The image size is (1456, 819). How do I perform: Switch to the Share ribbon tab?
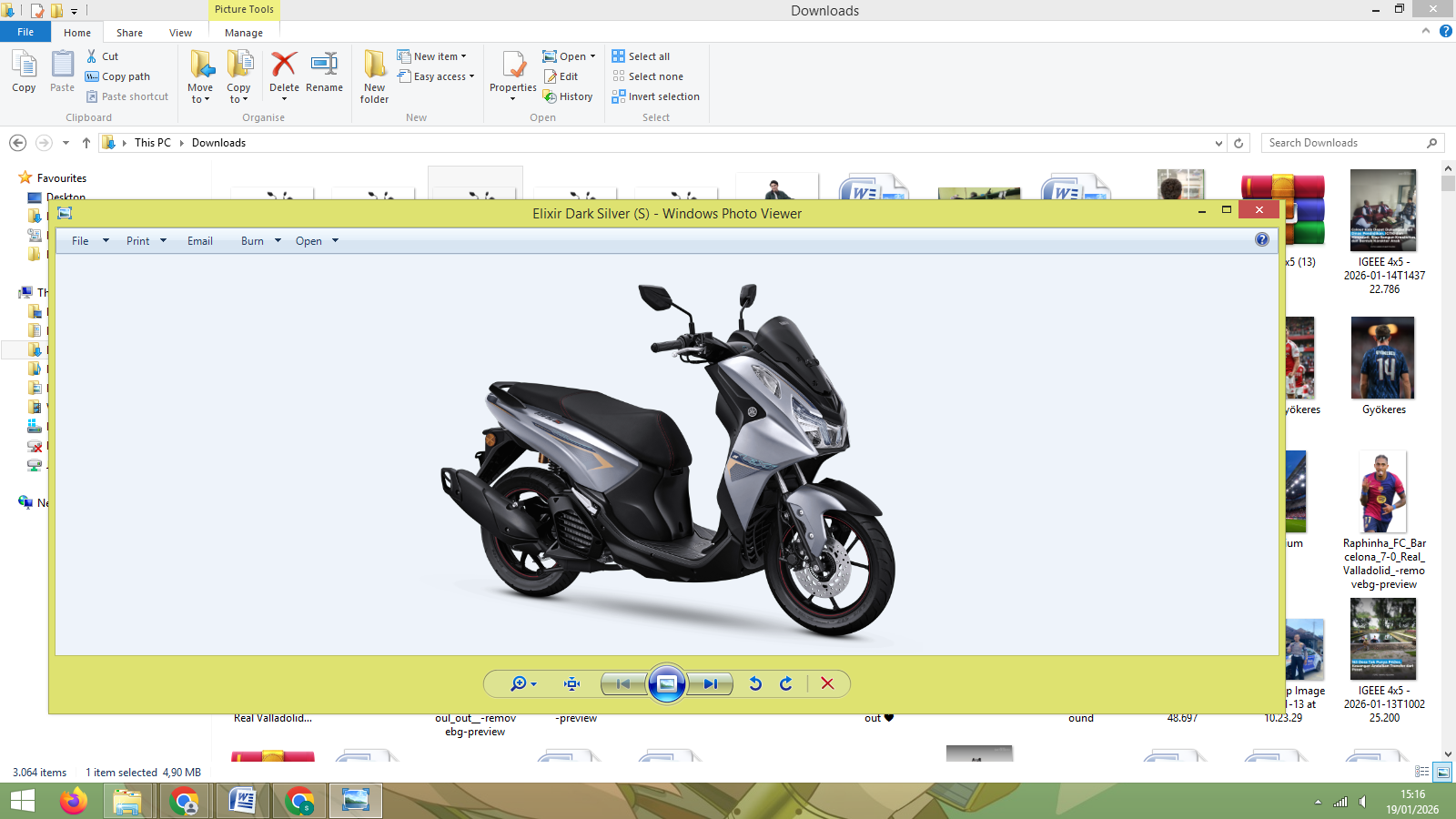[129, 33]
